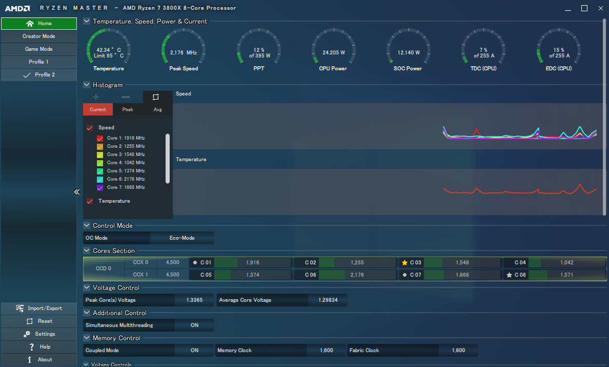Collapse the Histogram section
Screen dimensions: 609x367
click(87, 85)
